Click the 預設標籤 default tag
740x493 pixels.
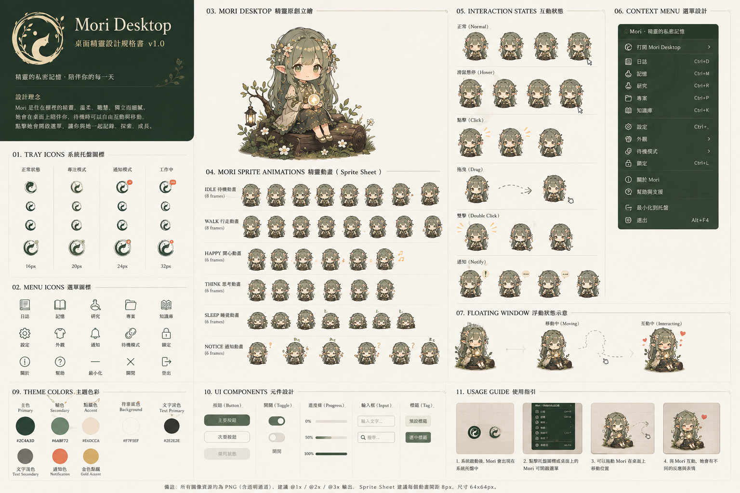418,421
